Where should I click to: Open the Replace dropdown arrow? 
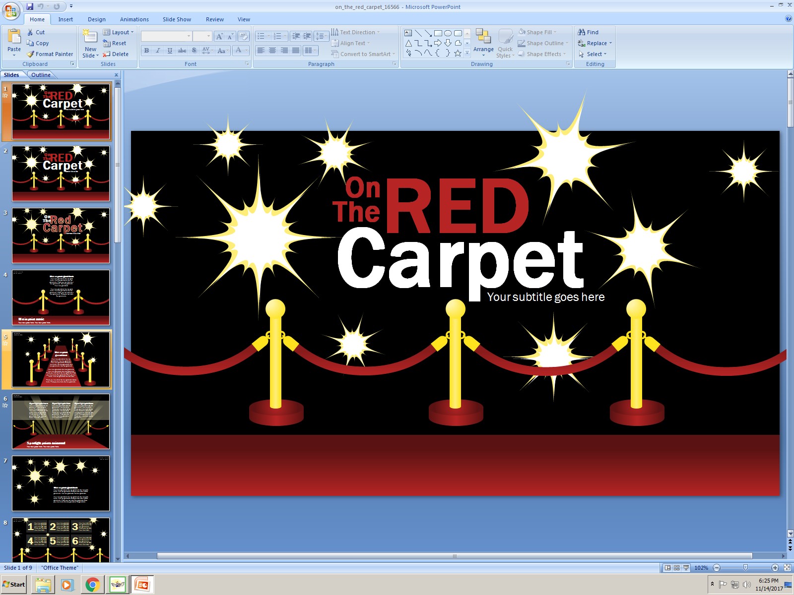click(610, 43)
